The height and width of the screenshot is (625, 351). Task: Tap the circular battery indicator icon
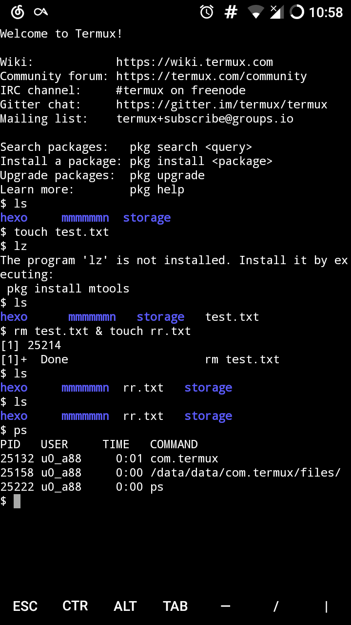tap(296, 12)
